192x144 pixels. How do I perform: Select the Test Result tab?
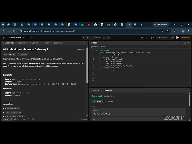pyautogui.click(x=107, y=91)
